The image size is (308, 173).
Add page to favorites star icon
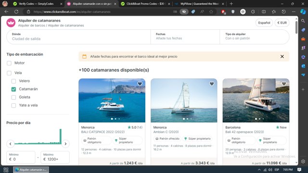point(211,12)
